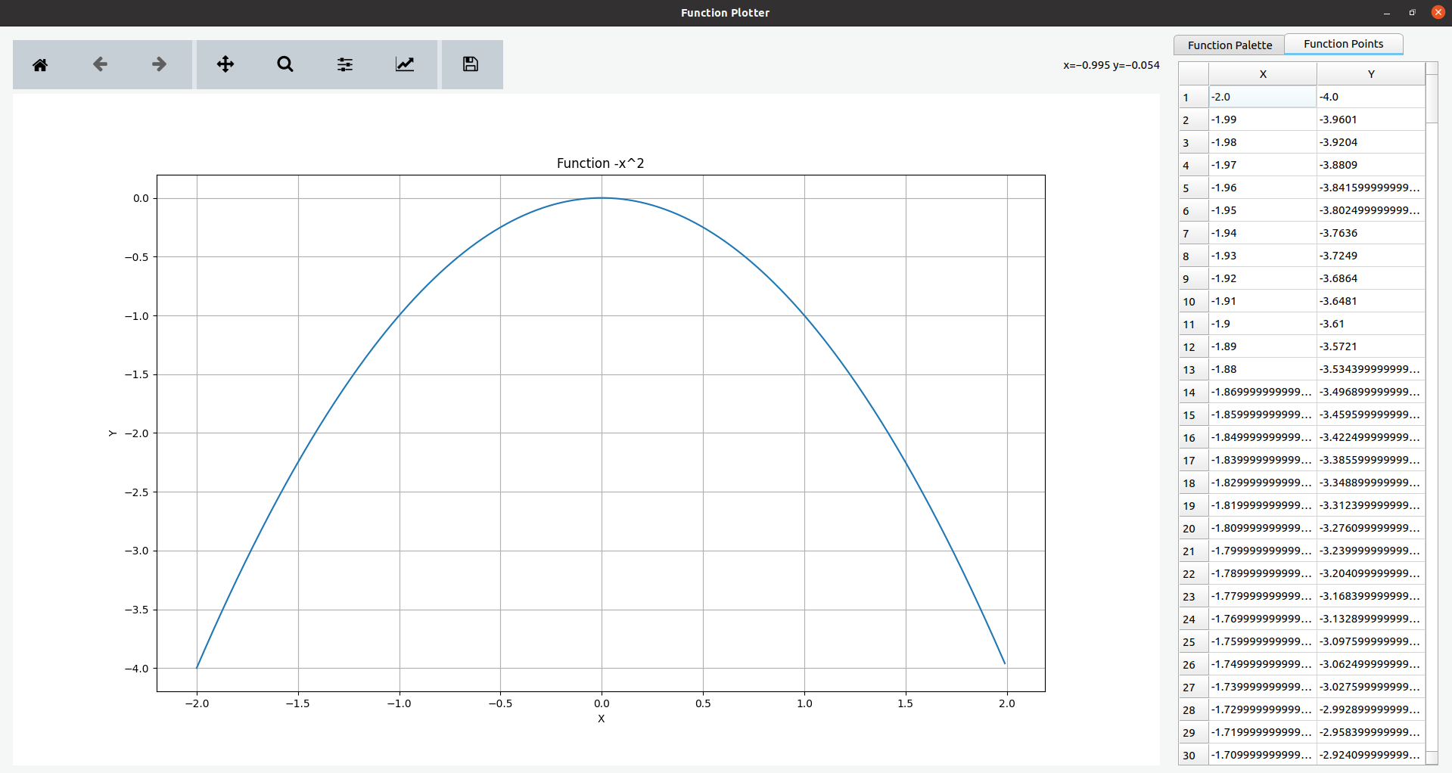Select row header 30
This screenshot has height=773, width=1452.
[1194, 755]
